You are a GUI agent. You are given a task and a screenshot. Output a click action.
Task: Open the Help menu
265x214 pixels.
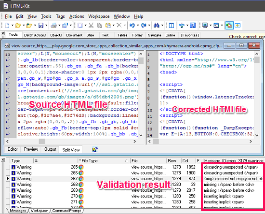(139, 16)
